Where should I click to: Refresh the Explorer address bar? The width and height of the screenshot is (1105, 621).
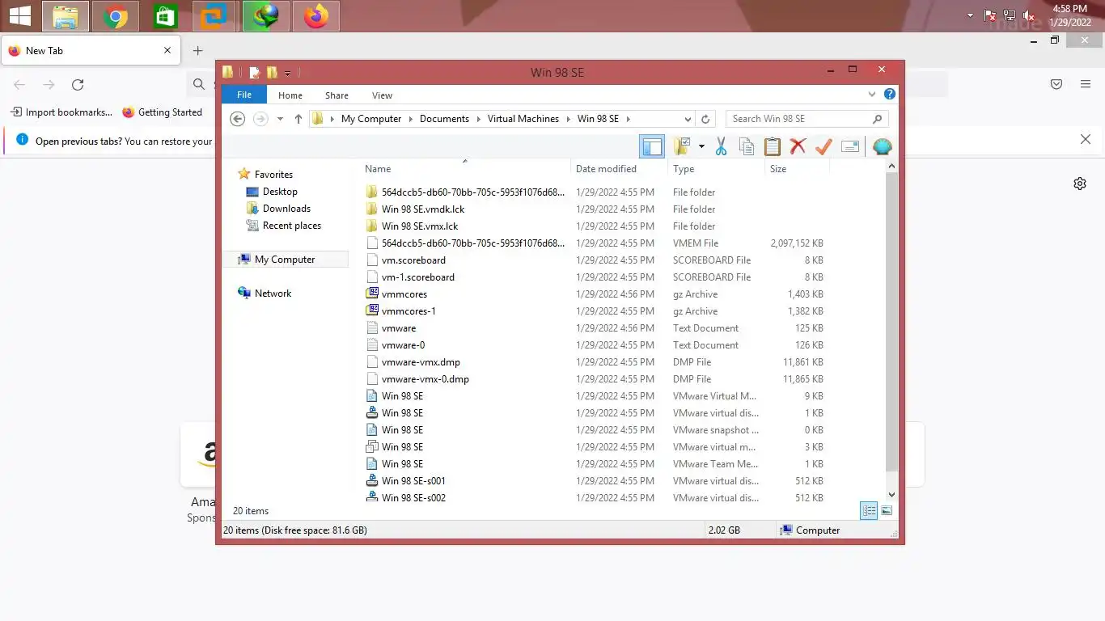point(705,119)
